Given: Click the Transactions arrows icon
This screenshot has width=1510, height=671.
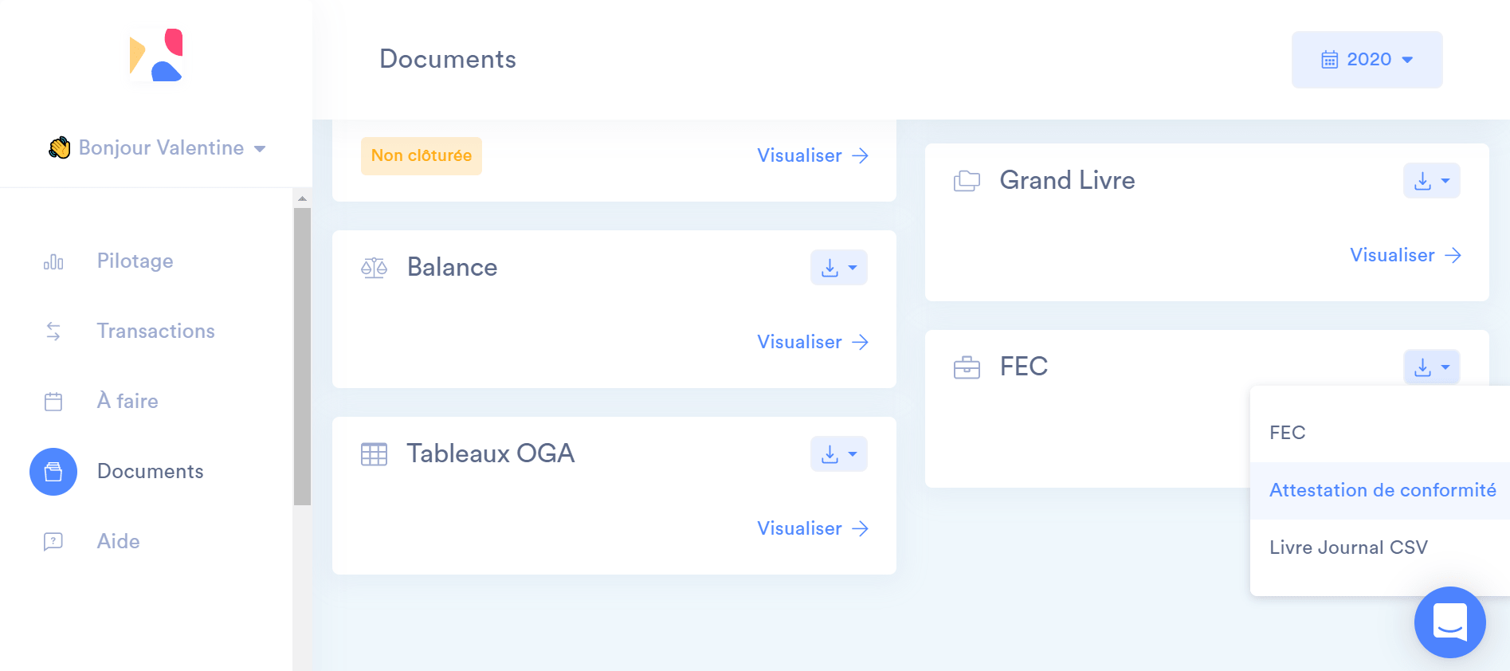Looking at the screenshot, I should click(53, 332).
